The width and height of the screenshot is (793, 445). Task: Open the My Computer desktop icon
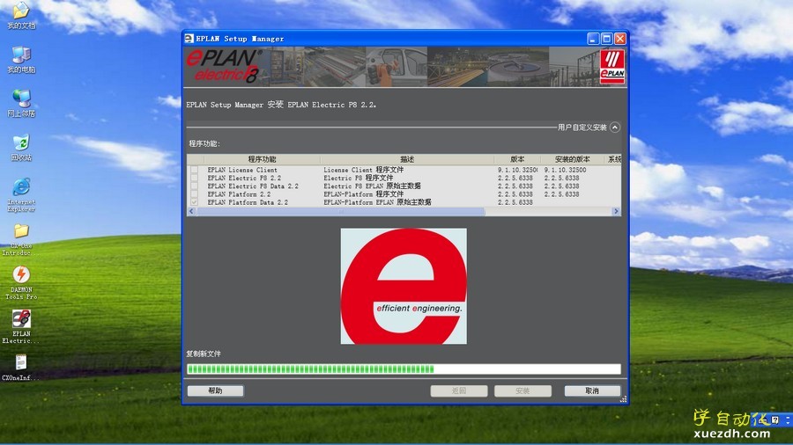pyautogui.click(x=21, y=60)
